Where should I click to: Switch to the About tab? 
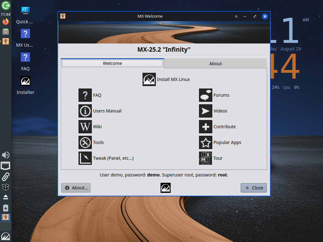coord(215,64)
